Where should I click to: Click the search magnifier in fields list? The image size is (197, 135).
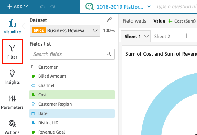point(109,54)
